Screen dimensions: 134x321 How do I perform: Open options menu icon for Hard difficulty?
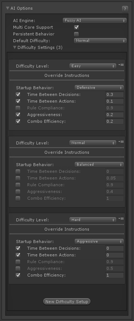pos(121,219)
